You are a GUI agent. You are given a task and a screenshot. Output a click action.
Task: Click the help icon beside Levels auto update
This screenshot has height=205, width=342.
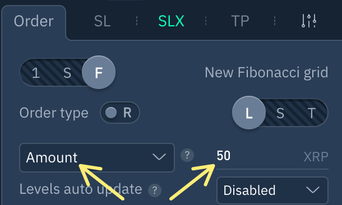[x=155, y=190]
